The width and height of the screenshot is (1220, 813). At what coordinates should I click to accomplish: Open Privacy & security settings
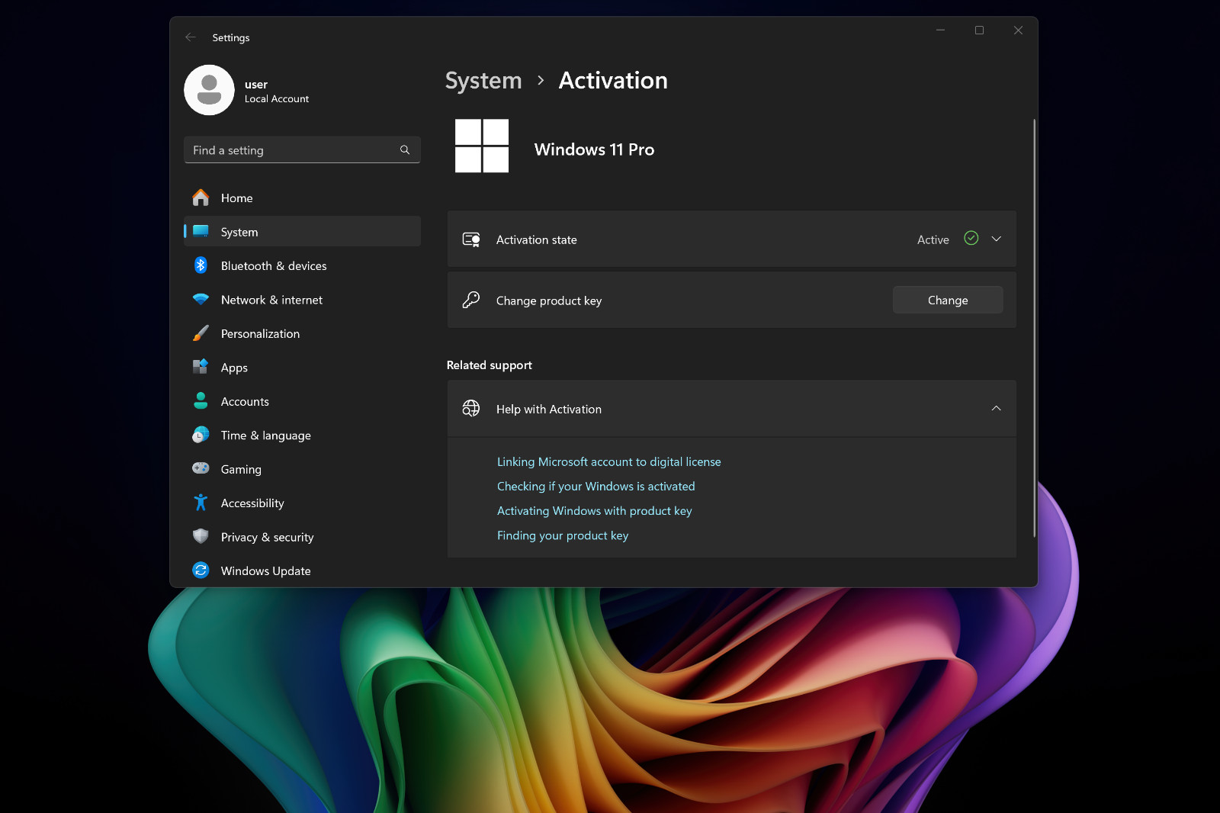click(302, 537)
